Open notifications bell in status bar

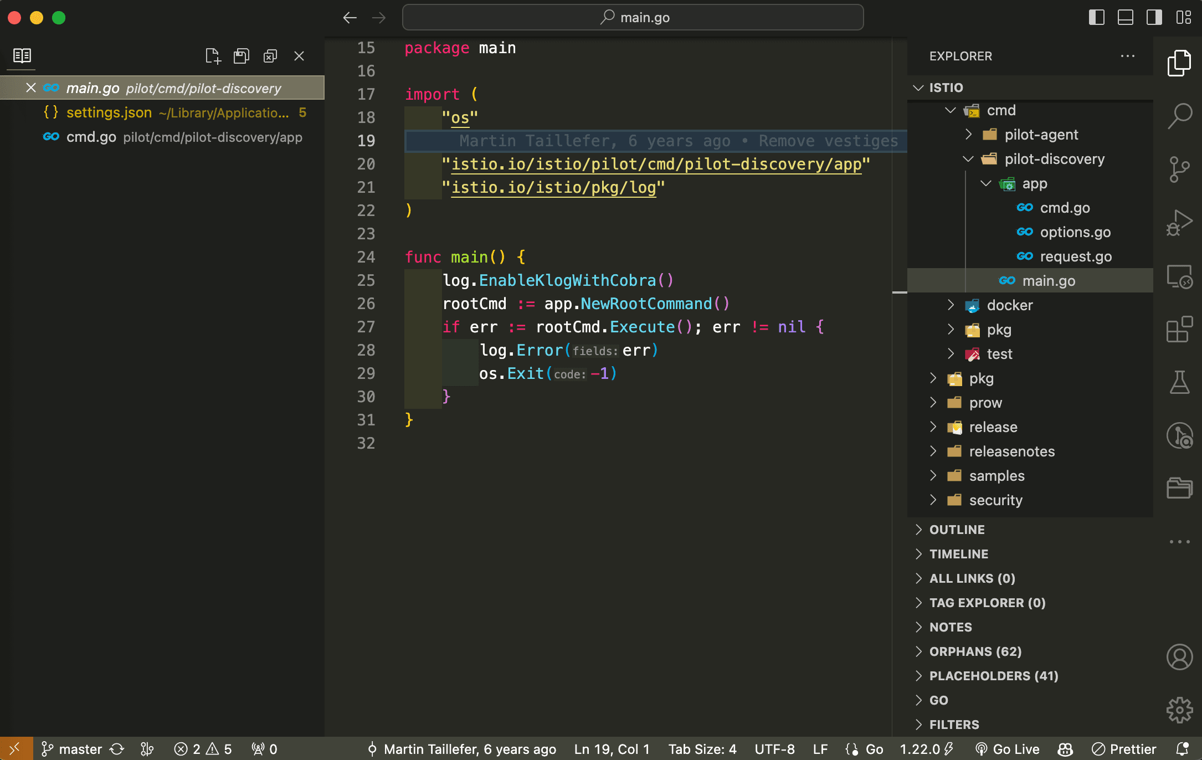pos(1182,749)
